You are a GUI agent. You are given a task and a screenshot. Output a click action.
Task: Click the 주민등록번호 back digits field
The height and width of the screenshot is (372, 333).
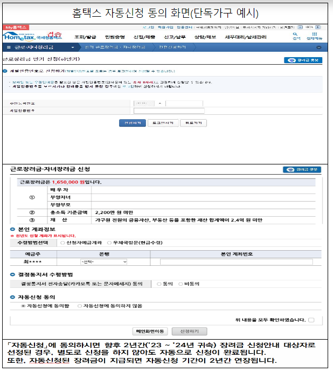[184, 103]
